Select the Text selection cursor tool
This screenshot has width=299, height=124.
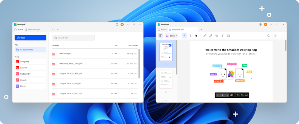coord(190,36)
